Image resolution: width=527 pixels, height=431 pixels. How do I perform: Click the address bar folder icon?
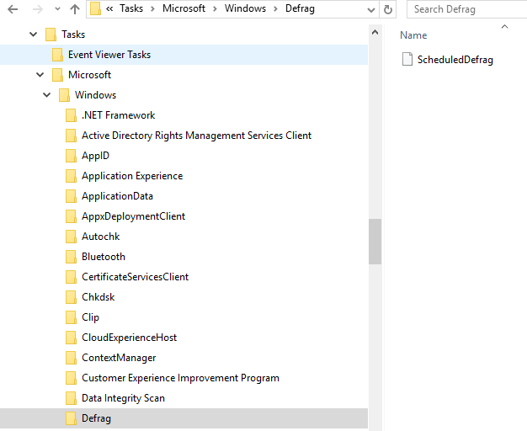pyautogui.click(x=95, y=8)
